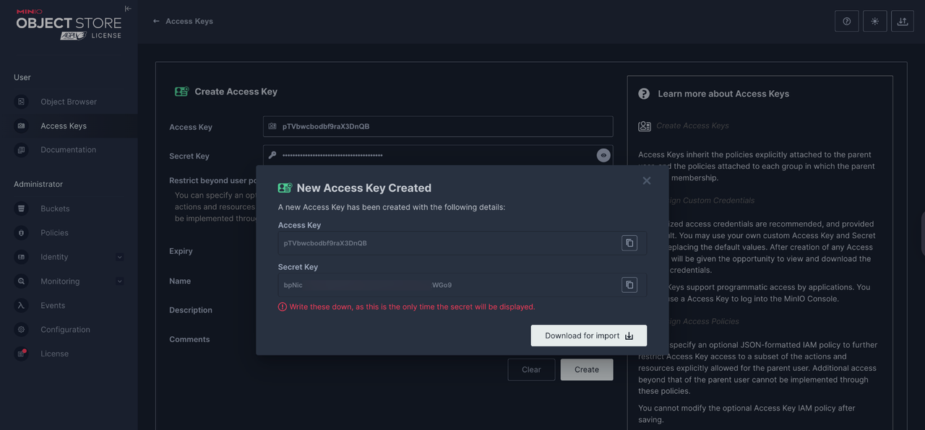Toggle secret key visibility eye icon
The image size is (925, 430).
[603, 155]
